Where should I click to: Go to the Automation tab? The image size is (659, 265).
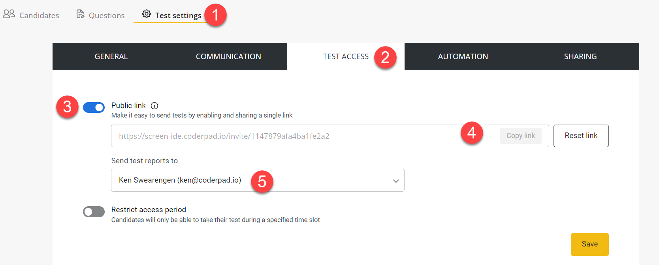(x=463, y=57)
